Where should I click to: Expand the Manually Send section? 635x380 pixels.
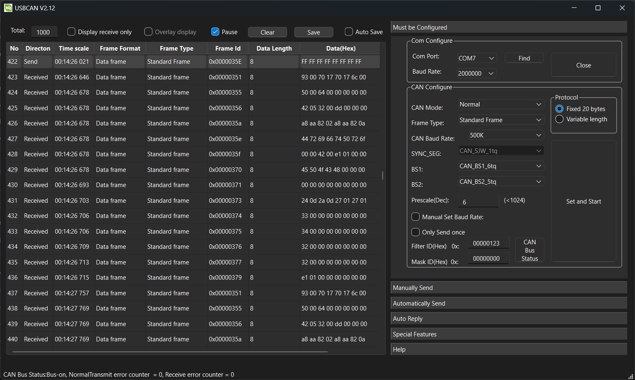pos(508,288)
